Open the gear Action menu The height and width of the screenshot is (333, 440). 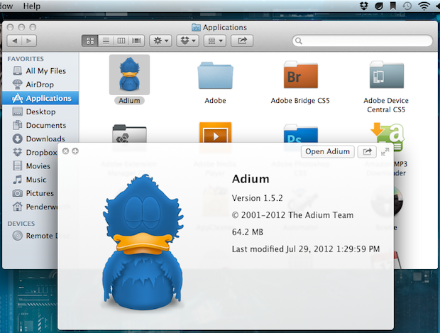160,41
